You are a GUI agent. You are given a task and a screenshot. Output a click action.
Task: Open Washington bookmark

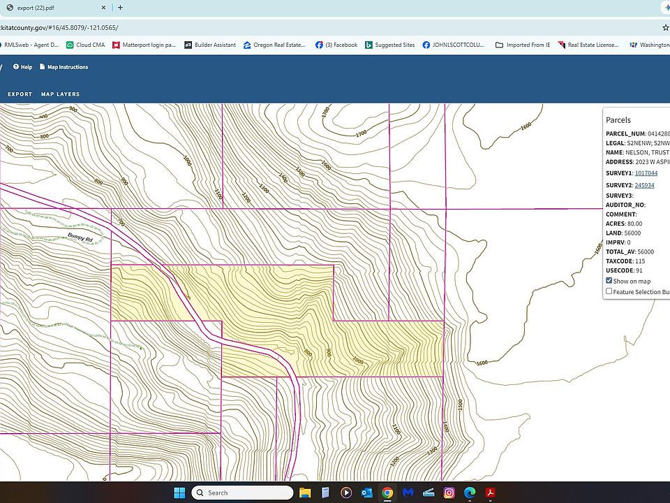click(650, 45)
